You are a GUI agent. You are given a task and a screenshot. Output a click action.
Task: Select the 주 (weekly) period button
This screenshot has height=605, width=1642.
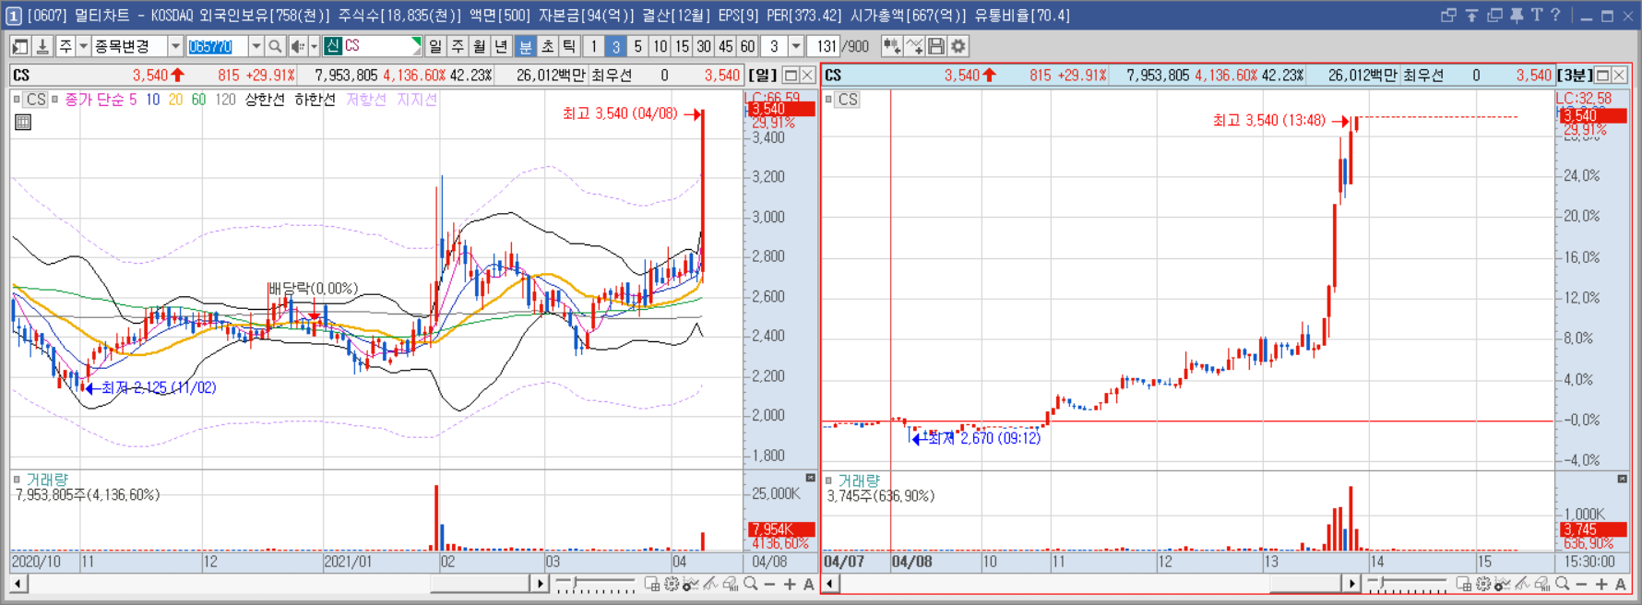[458, 46]
